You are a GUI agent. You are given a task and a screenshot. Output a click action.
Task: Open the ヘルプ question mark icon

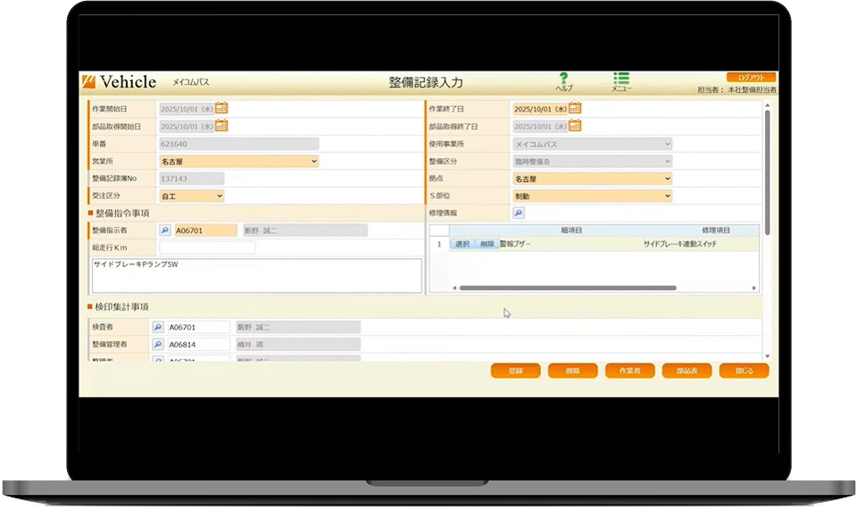pos(563,79)
